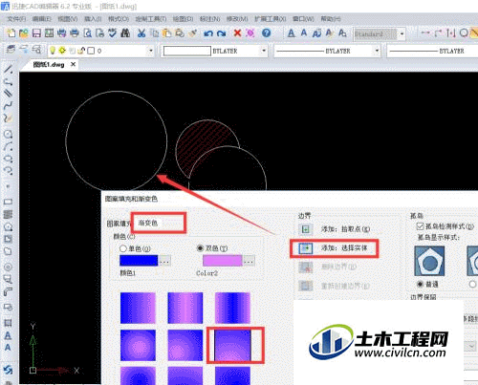Viewport: 478px width, 385px height.
Task: Select the Arc tool in left toolbar
Action: pos(8,147)
